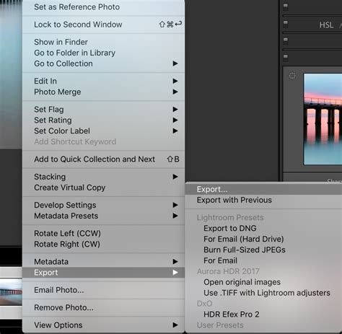Click the pier preview thumbnail in right panel
This screenshot has height=334, width=342.
pos(323,119)
